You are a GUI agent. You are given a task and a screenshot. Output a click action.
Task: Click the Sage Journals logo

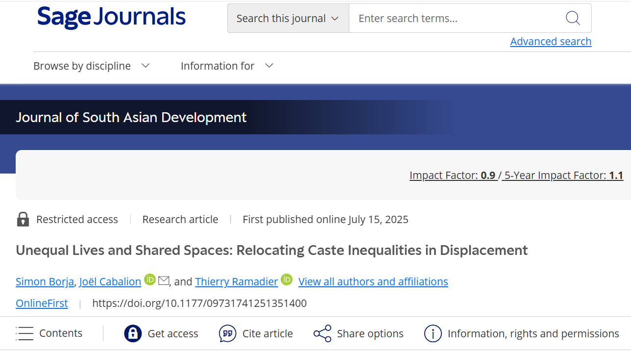point(111,17)
